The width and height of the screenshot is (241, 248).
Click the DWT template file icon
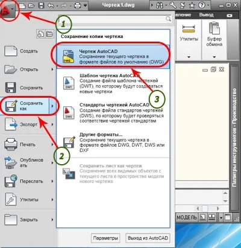tap(69, 83)
